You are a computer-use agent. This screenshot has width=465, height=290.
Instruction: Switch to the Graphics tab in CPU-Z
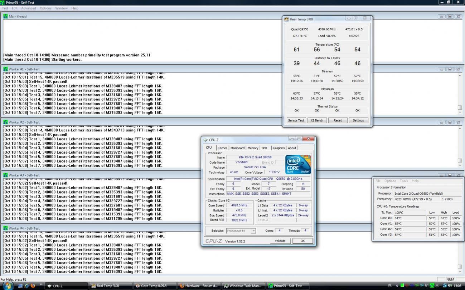coord(279,148)
